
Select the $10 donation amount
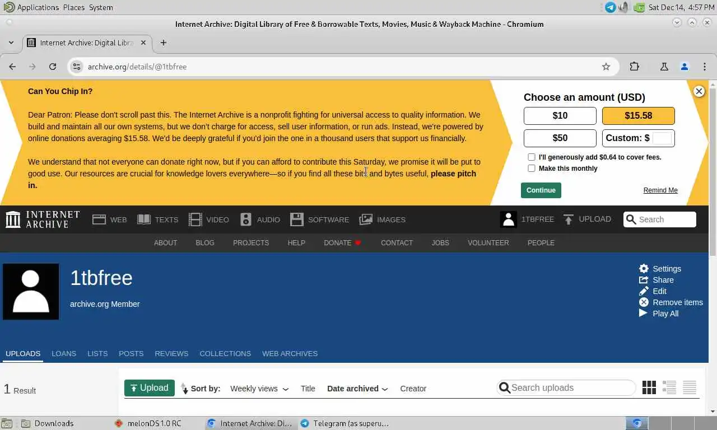(x=560, y=116)
